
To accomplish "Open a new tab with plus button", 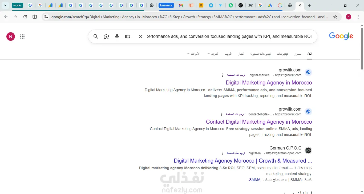I will tap(309, 5).
